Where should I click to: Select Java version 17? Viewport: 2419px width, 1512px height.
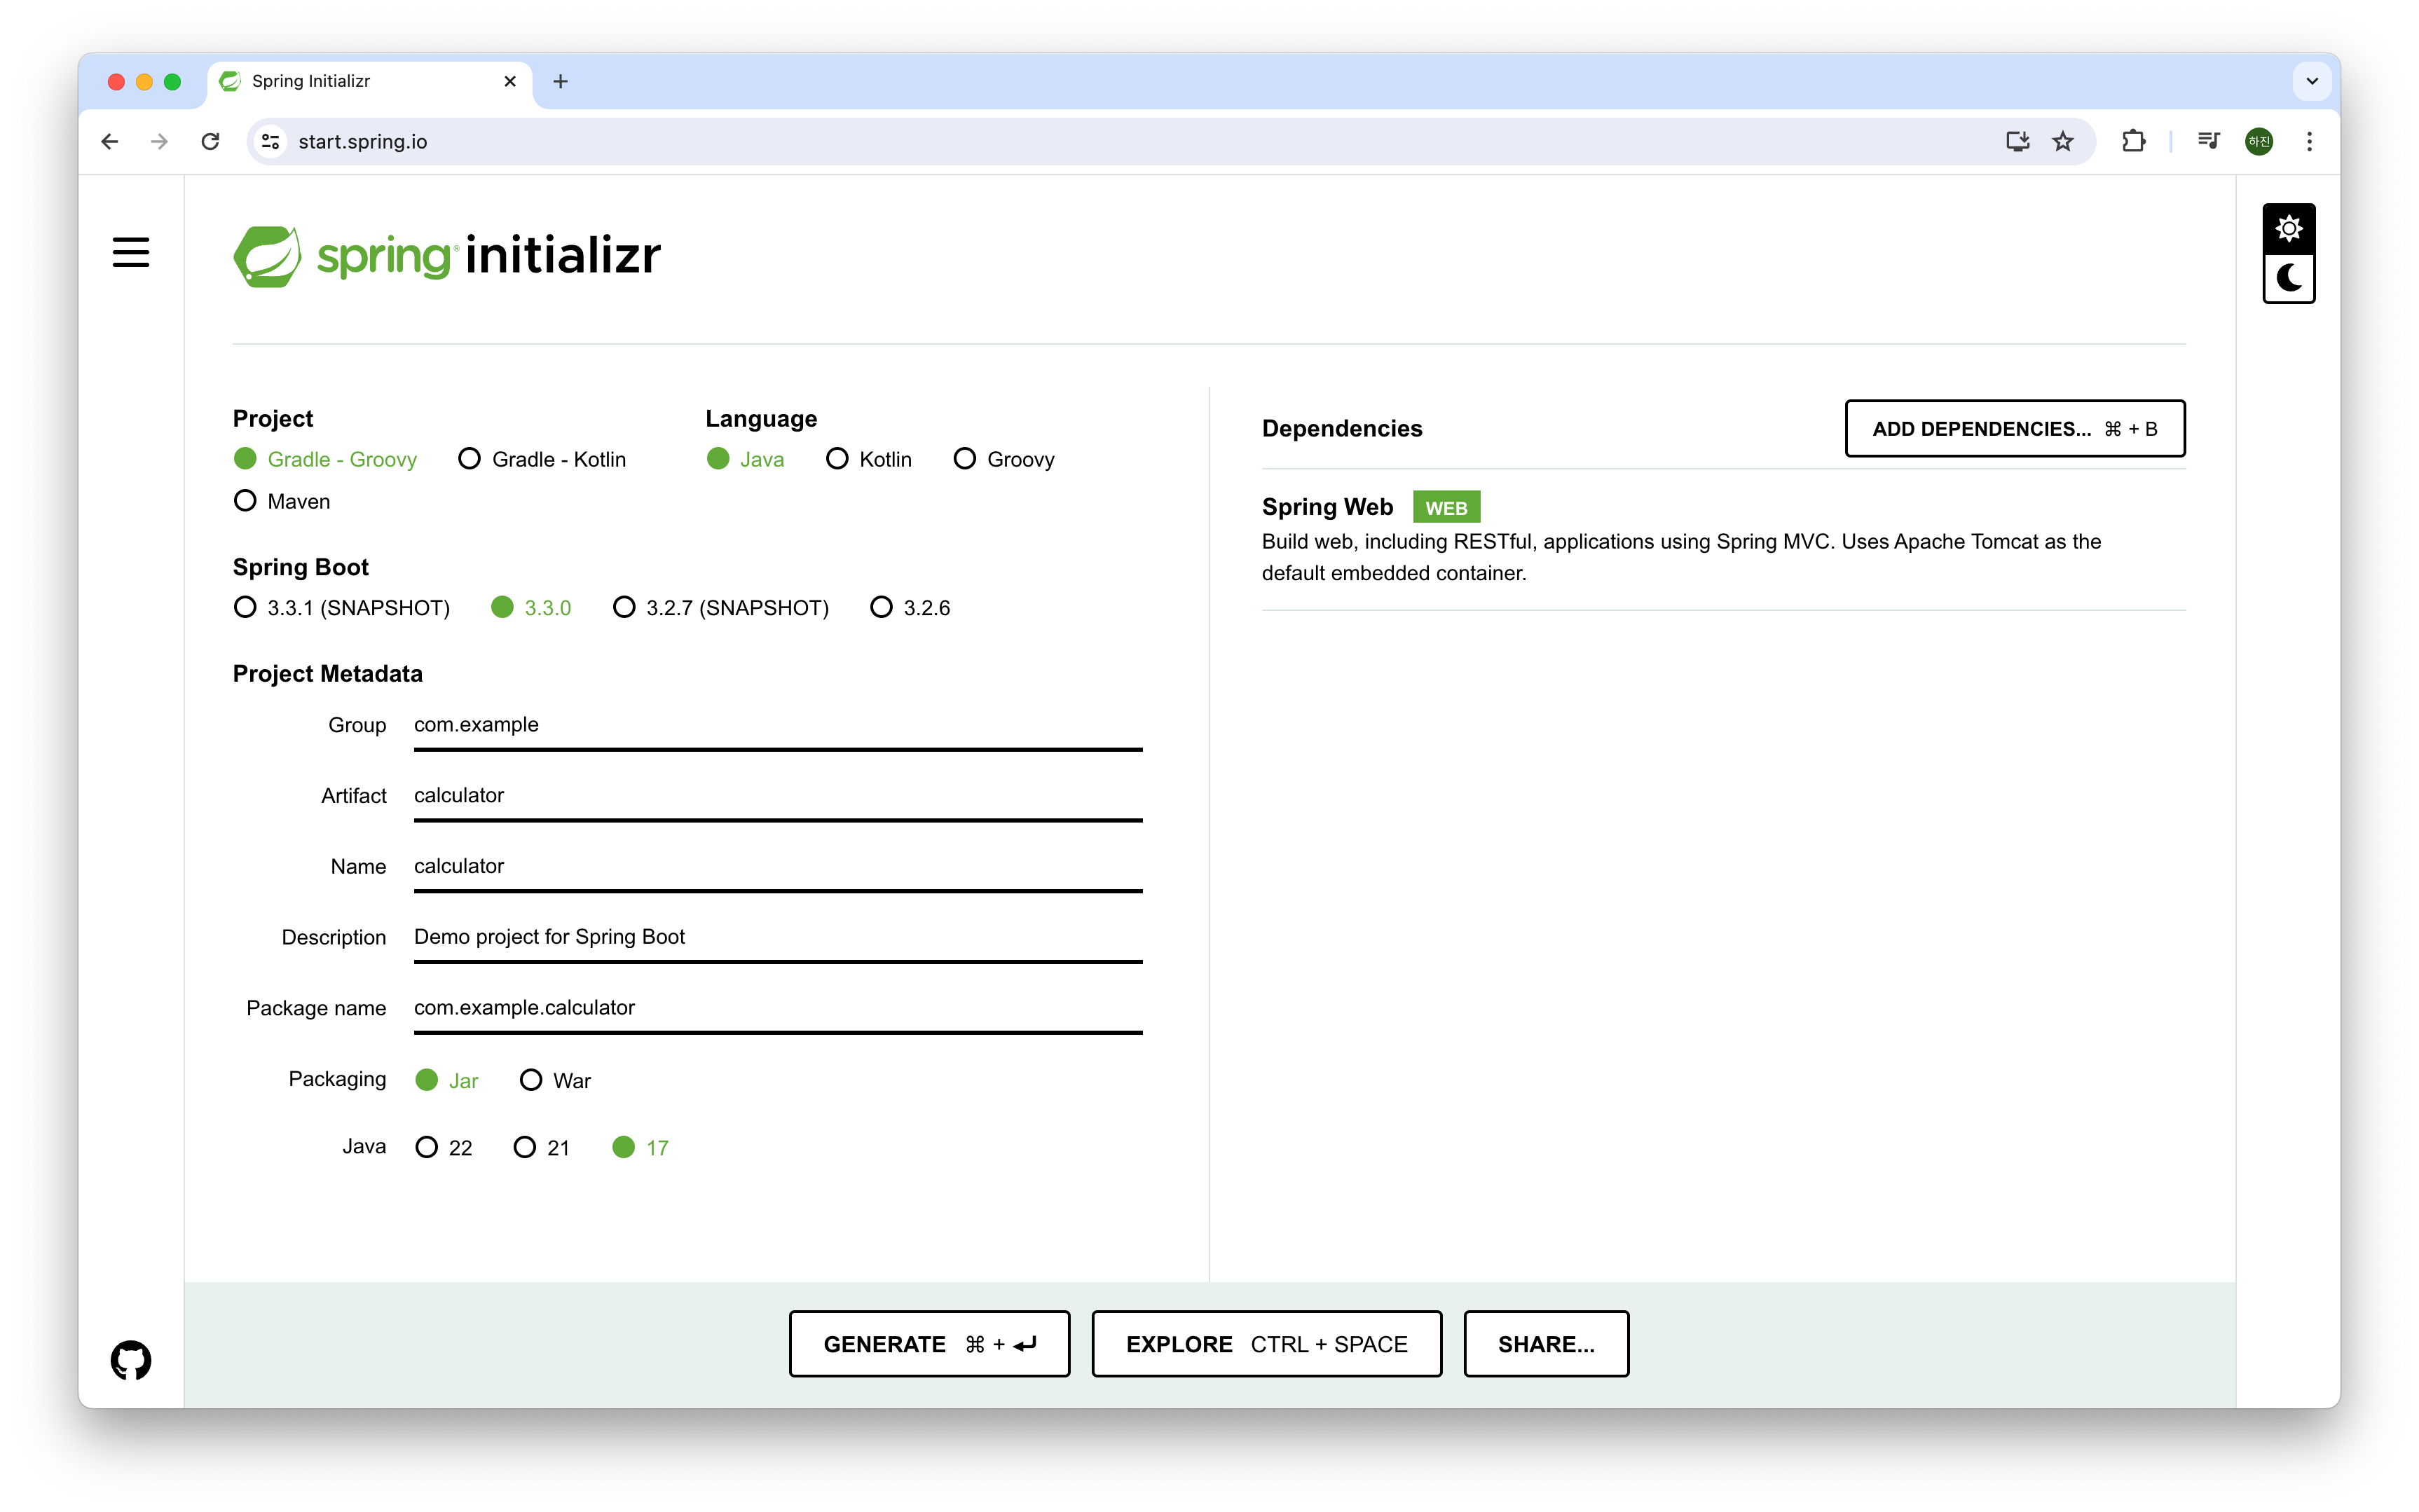pos(641,1147)
